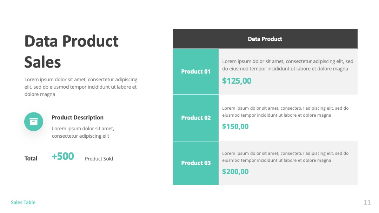The image size is (379, 213).
Task: Click the Product 01 lorem ipsum description
Action: (x=288, y=65)
